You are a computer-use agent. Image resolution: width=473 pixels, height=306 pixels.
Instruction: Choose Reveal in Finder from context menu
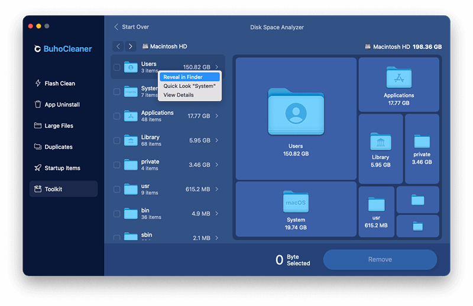[x=190, y=77]
